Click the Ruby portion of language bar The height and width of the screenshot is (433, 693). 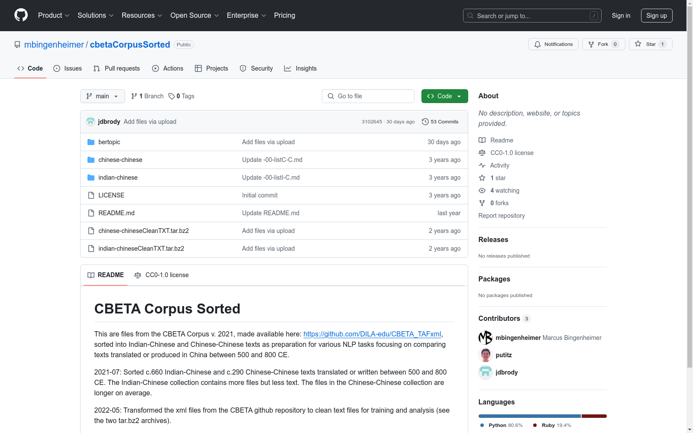click(x=594, y=416)
